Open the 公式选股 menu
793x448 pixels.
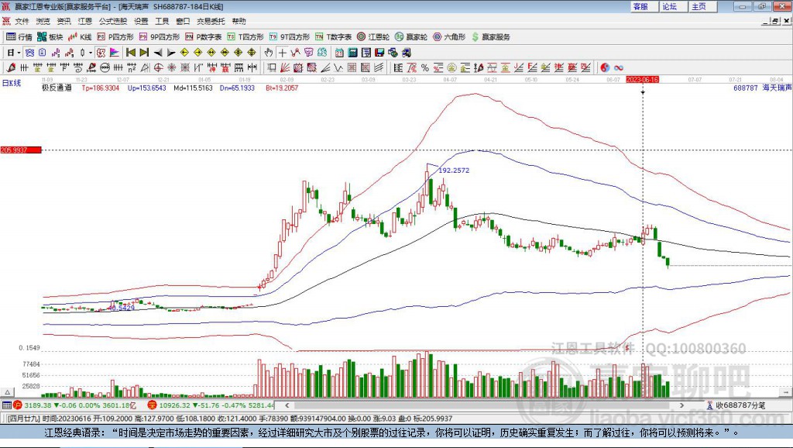pyautogui.click(x=113, y=21)
